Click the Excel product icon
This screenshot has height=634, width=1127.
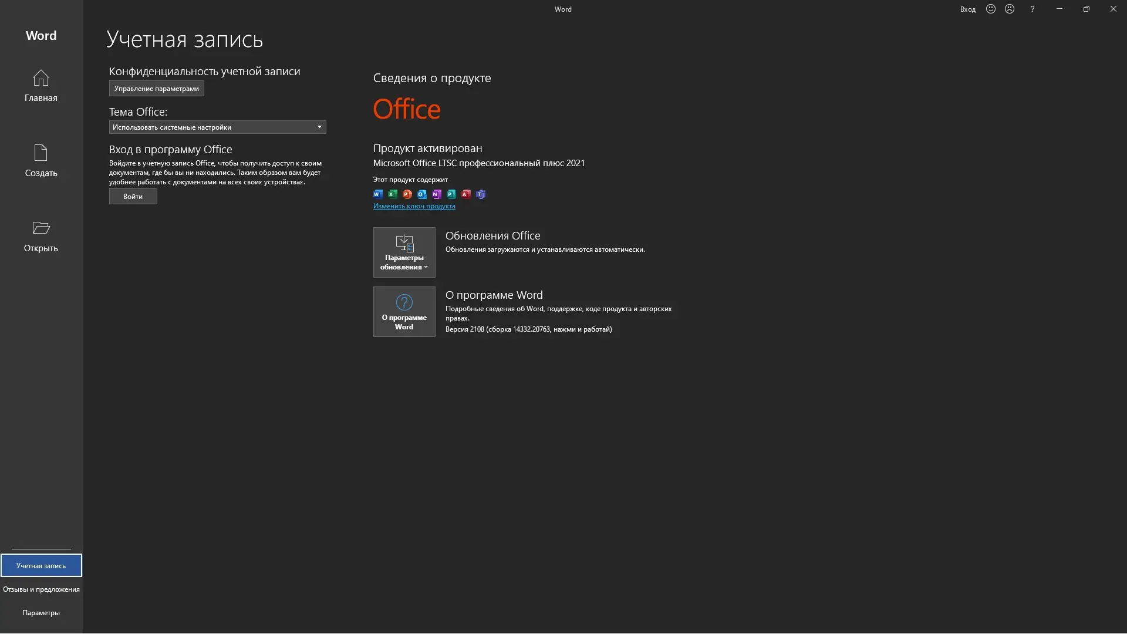tap(393, 194)
